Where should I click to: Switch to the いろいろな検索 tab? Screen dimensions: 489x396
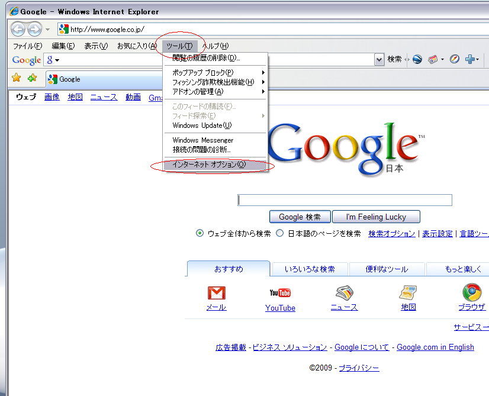click(310, 269)
